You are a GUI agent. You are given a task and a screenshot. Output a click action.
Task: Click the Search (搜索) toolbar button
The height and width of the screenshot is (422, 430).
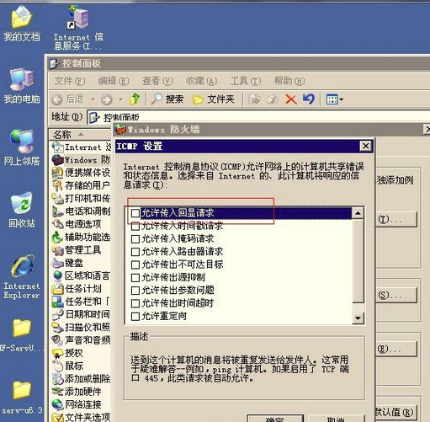click(x=167, y=99)
